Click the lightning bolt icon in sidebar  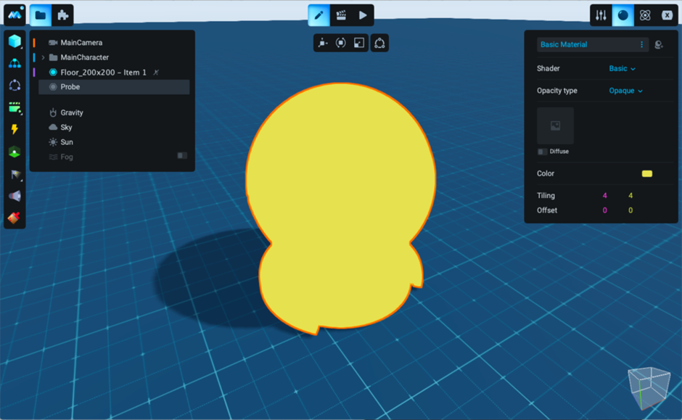(15, 129)
